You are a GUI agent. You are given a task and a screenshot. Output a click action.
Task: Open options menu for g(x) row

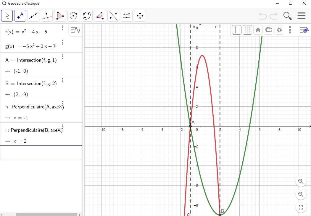(63, 42)
